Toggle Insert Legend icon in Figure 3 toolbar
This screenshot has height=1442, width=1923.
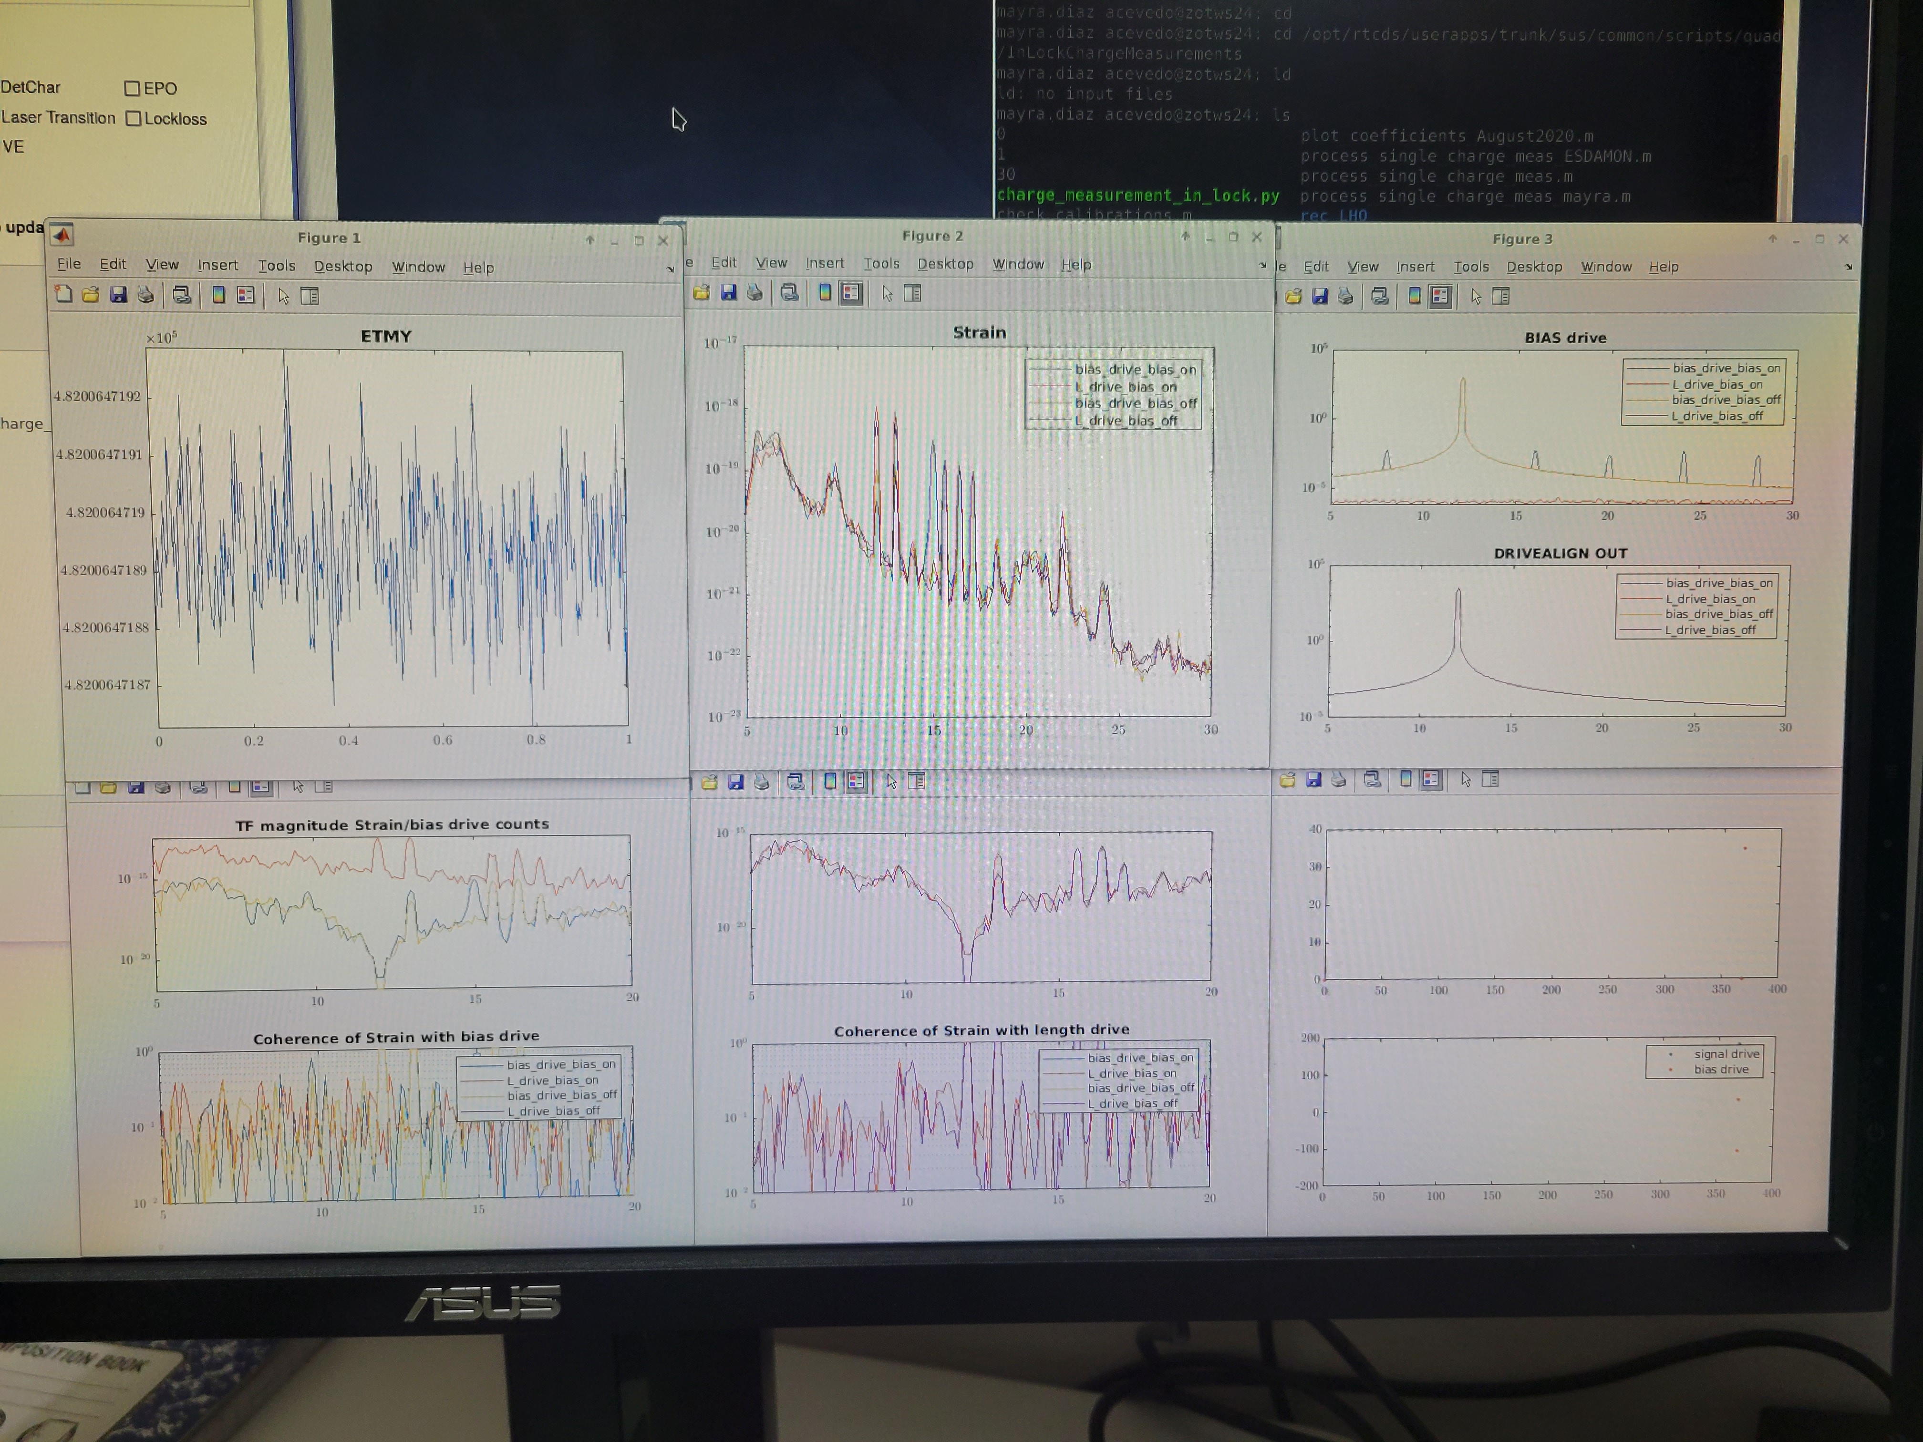(x=1440, y=297)
